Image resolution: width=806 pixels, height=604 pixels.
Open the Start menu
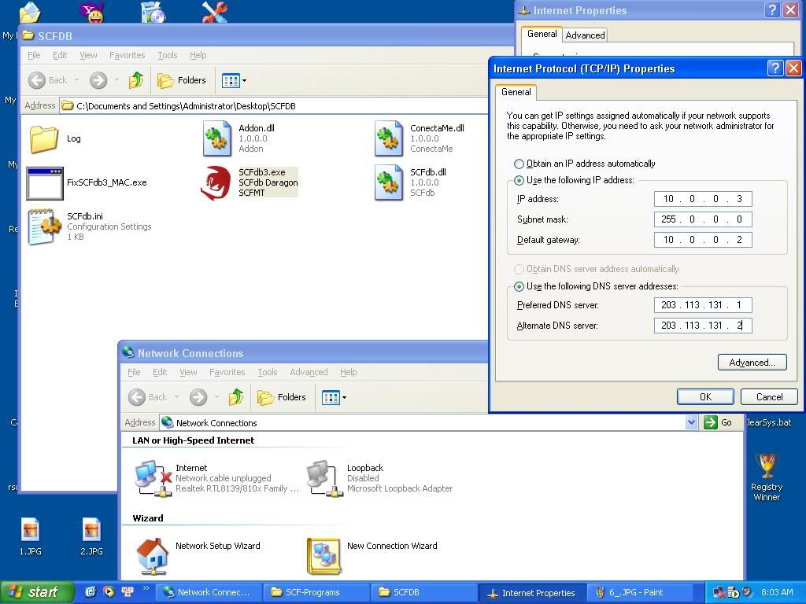[x=37, y=592]
